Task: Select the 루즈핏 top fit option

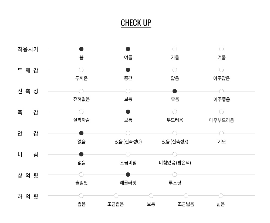Action: click(x=175, y=175)
